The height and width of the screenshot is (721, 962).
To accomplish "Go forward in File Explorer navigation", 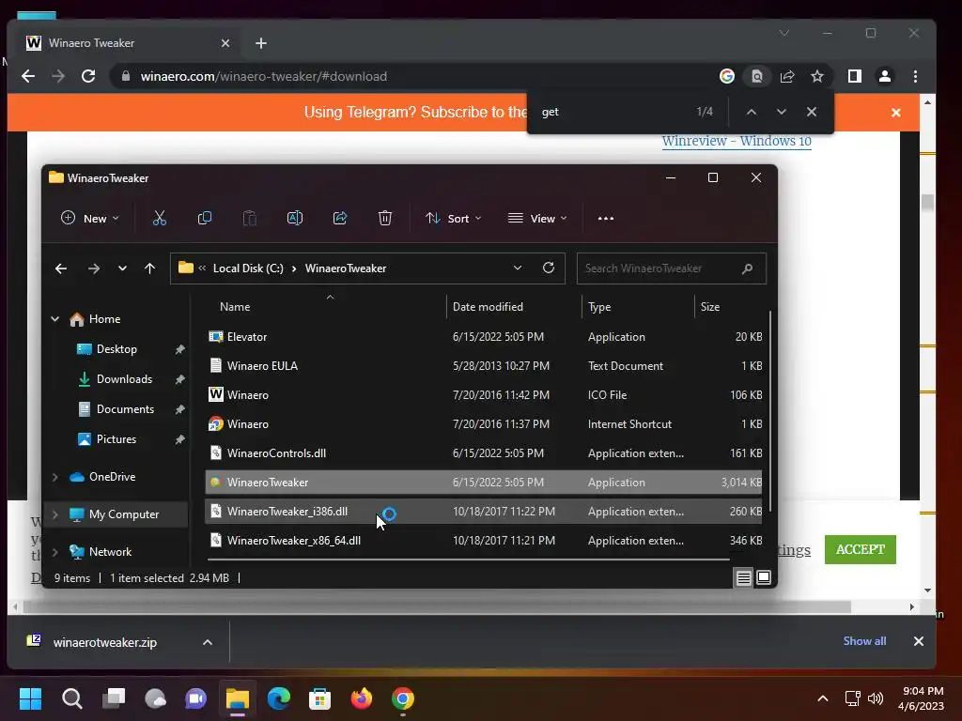I will point(93,268).
